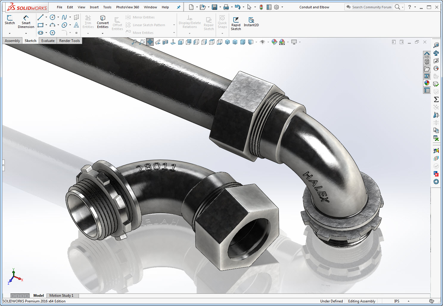Click the Measure tool icon

(436, 45)
